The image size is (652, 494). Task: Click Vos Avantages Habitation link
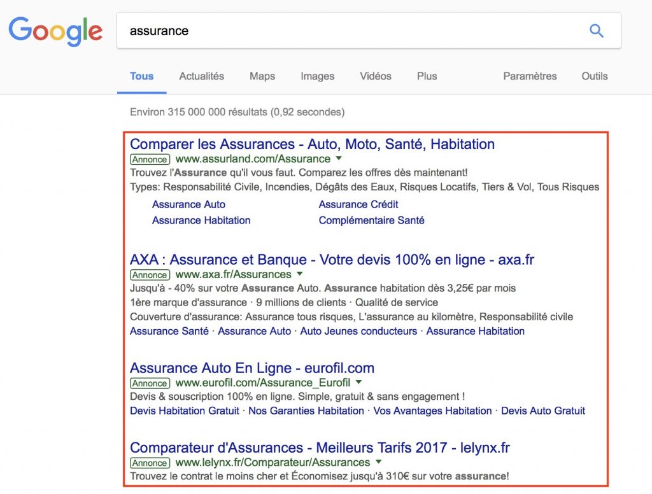432,411
